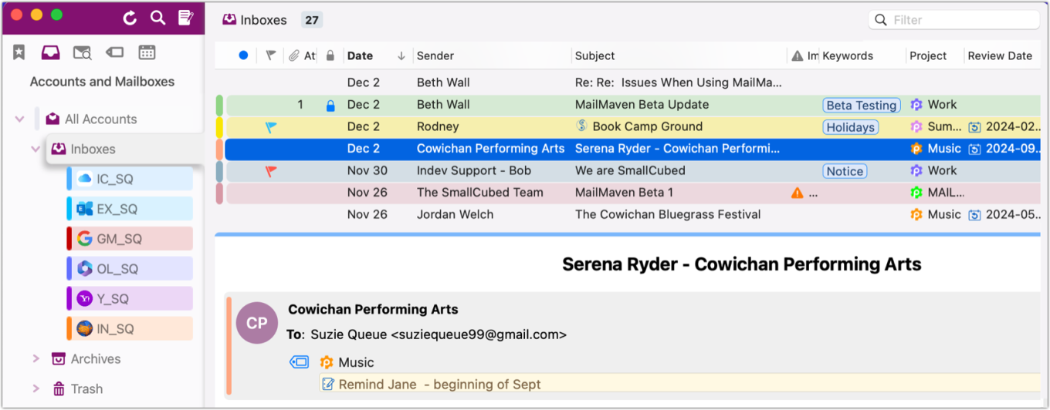Click the Sender column header
Image resolution: width=1050 pixels, height=410 pixels.
coord(435,55)
